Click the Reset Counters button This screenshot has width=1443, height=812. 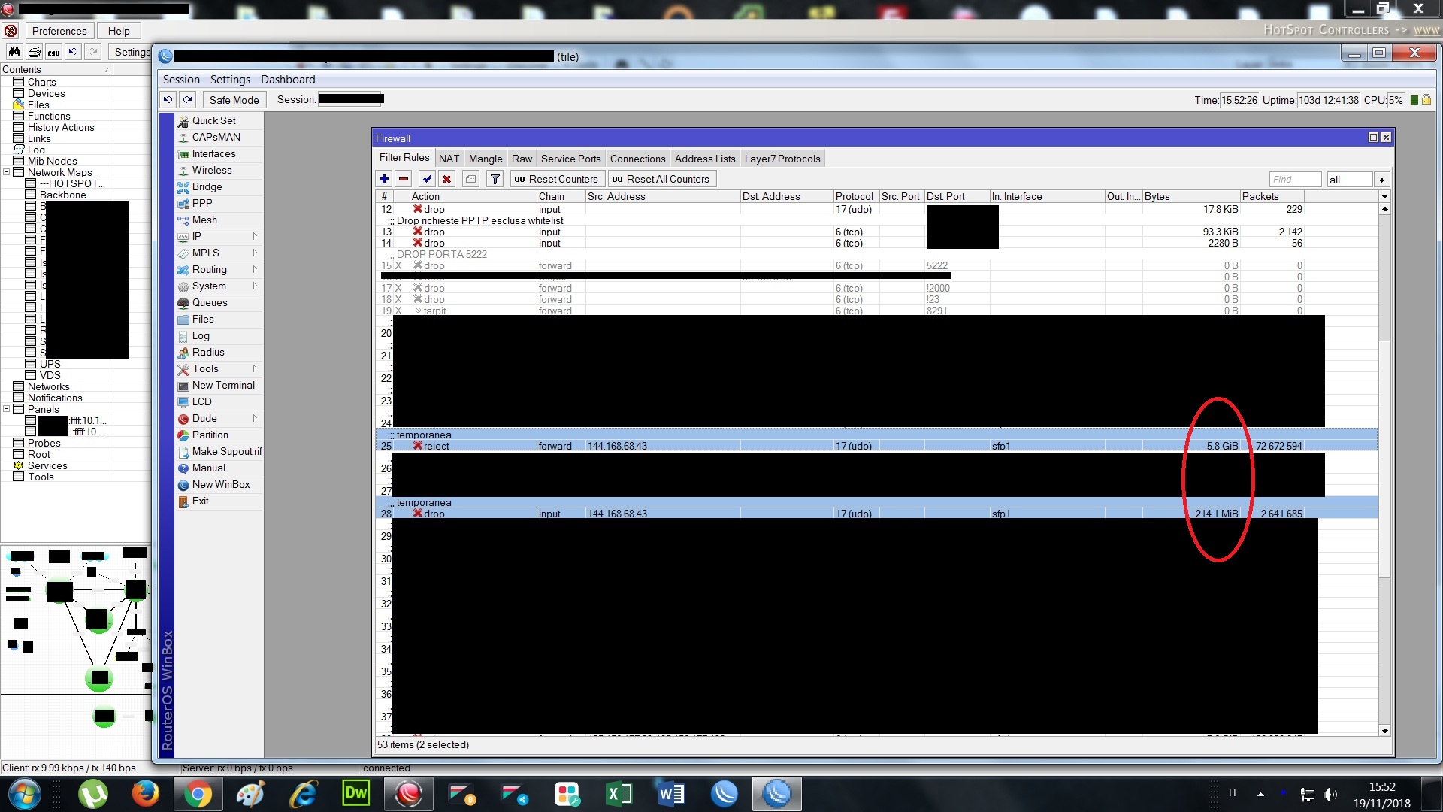[x=557, y=178]
